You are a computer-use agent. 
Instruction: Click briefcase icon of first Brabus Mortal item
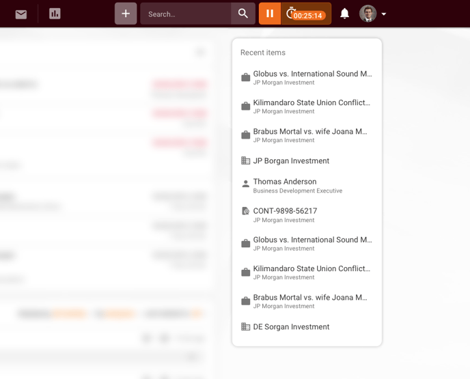pyautogui.click(x=245, y=135)
